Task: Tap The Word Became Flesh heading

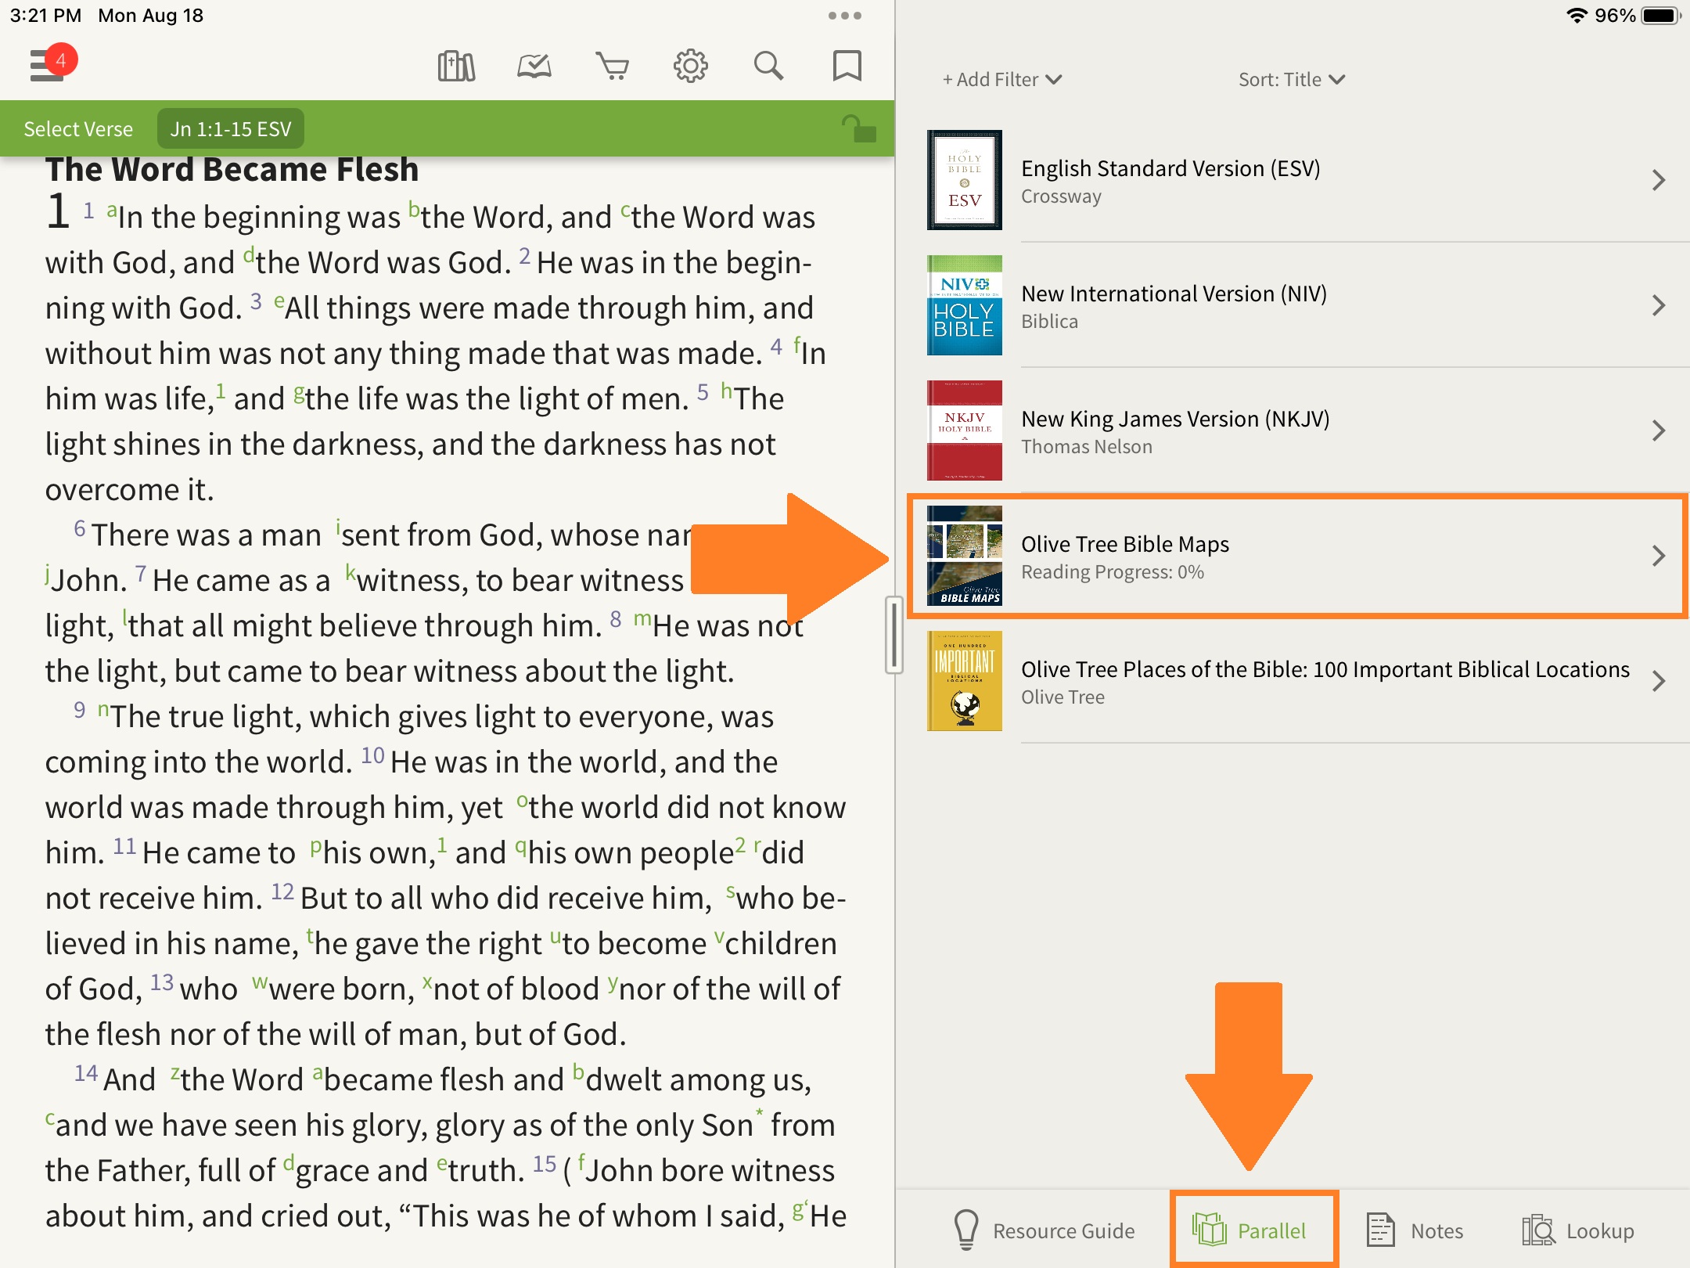Action: [232, 170]
